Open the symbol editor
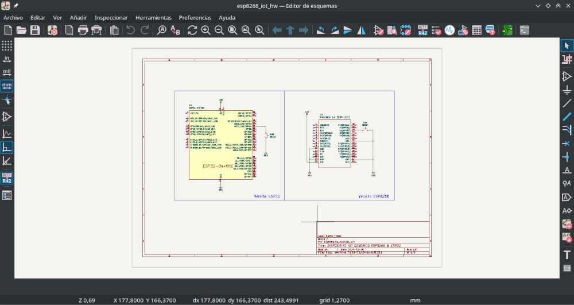This screenshot has height=305, width=574. tap(378, 30)
